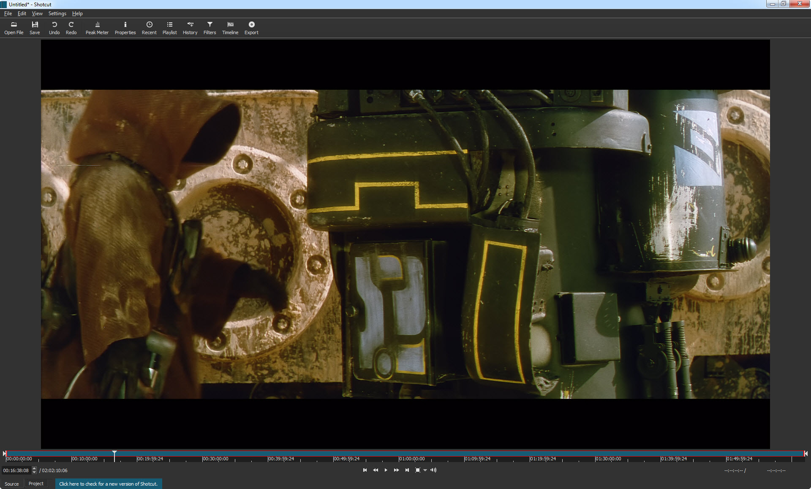
Task: Expand the zoom options dropdown arrow
Action: [425, 470]
